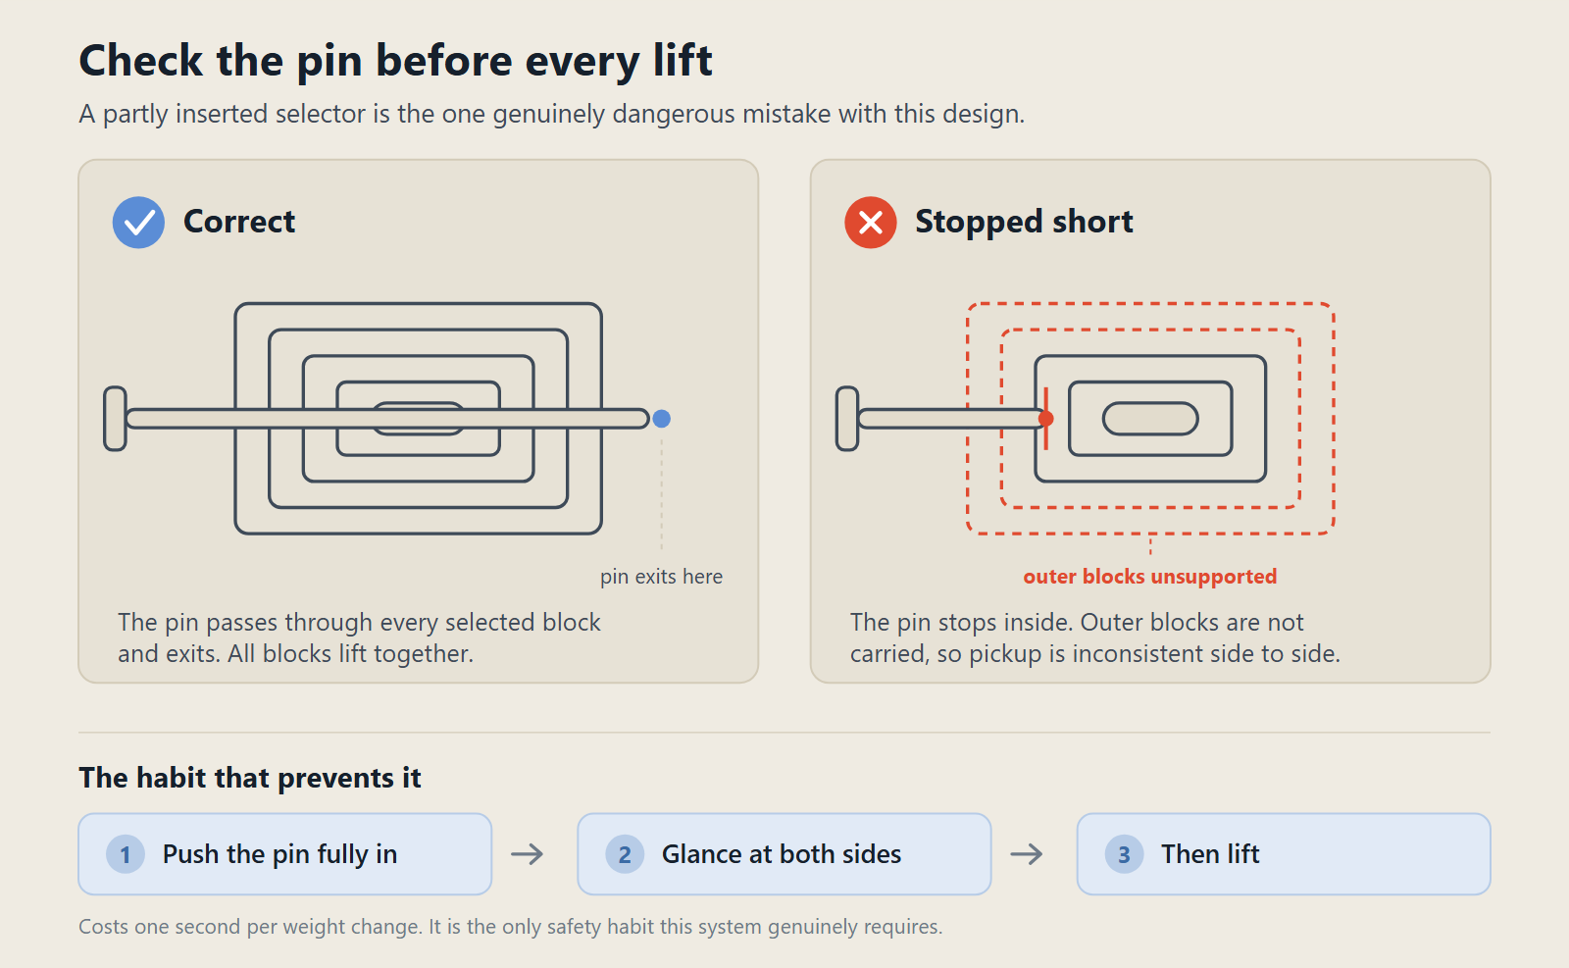
Task: Click the number 3 step badge
Action: click(1124, 854)
